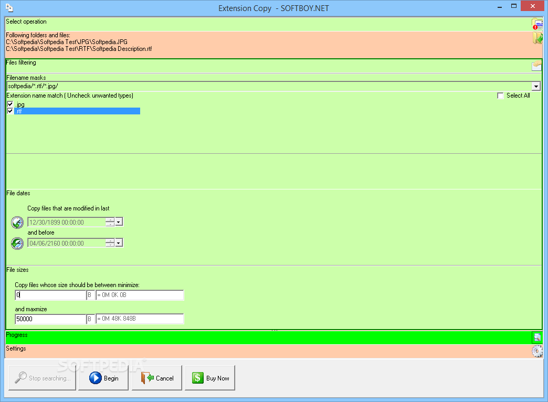Click the spinner on the 12/30/1899 date field
548x402 pixels.
[x=110, y=222]
